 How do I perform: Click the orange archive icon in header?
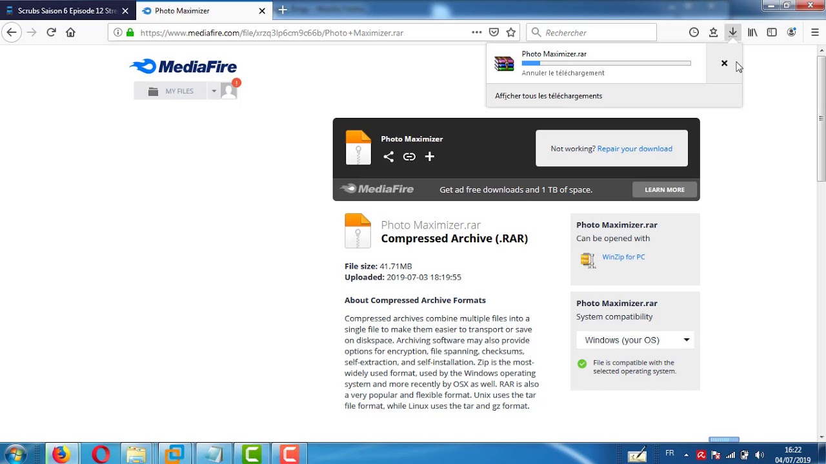358,148
